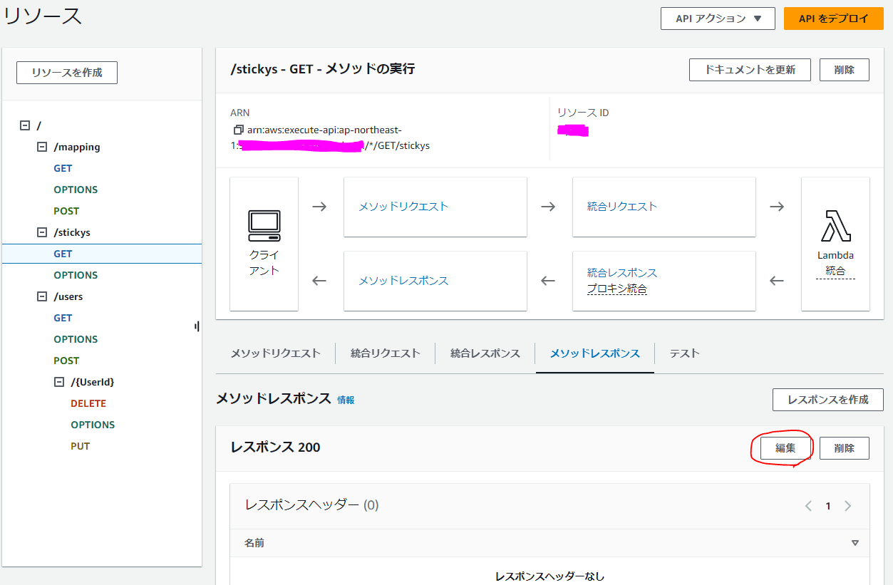
Task: Collapse the /mapping resource node
Action: 41,147
